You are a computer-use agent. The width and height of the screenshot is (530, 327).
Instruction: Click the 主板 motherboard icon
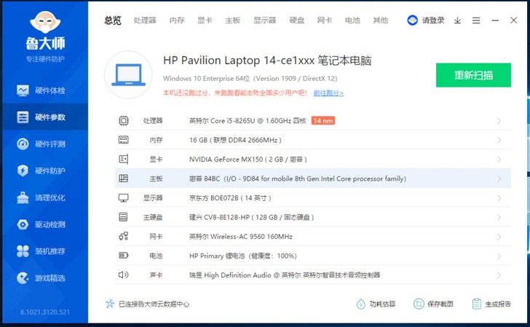123,178
